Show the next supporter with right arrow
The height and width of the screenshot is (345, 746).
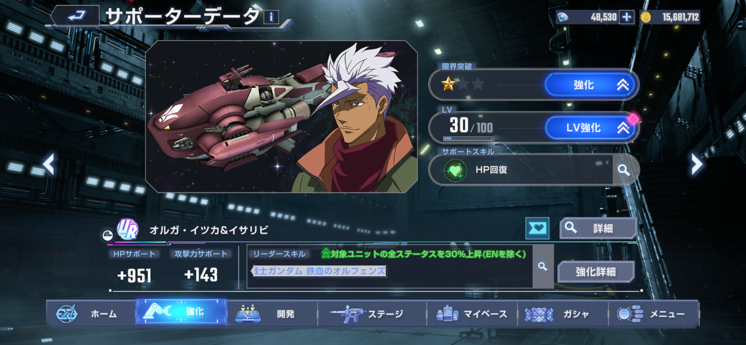pos(697,164)
